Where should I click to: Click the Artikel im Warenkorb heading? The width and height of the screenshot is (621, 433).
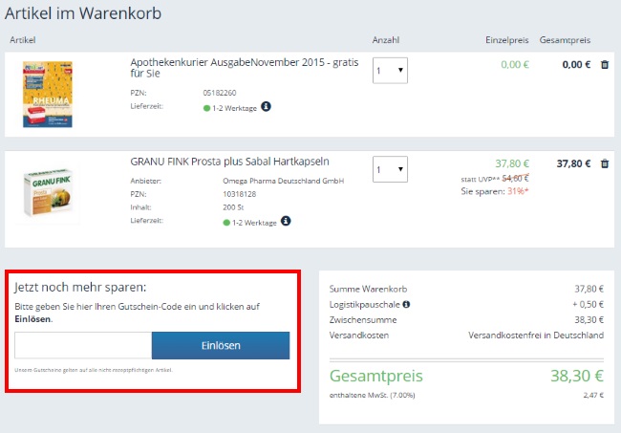coord(83,13)
